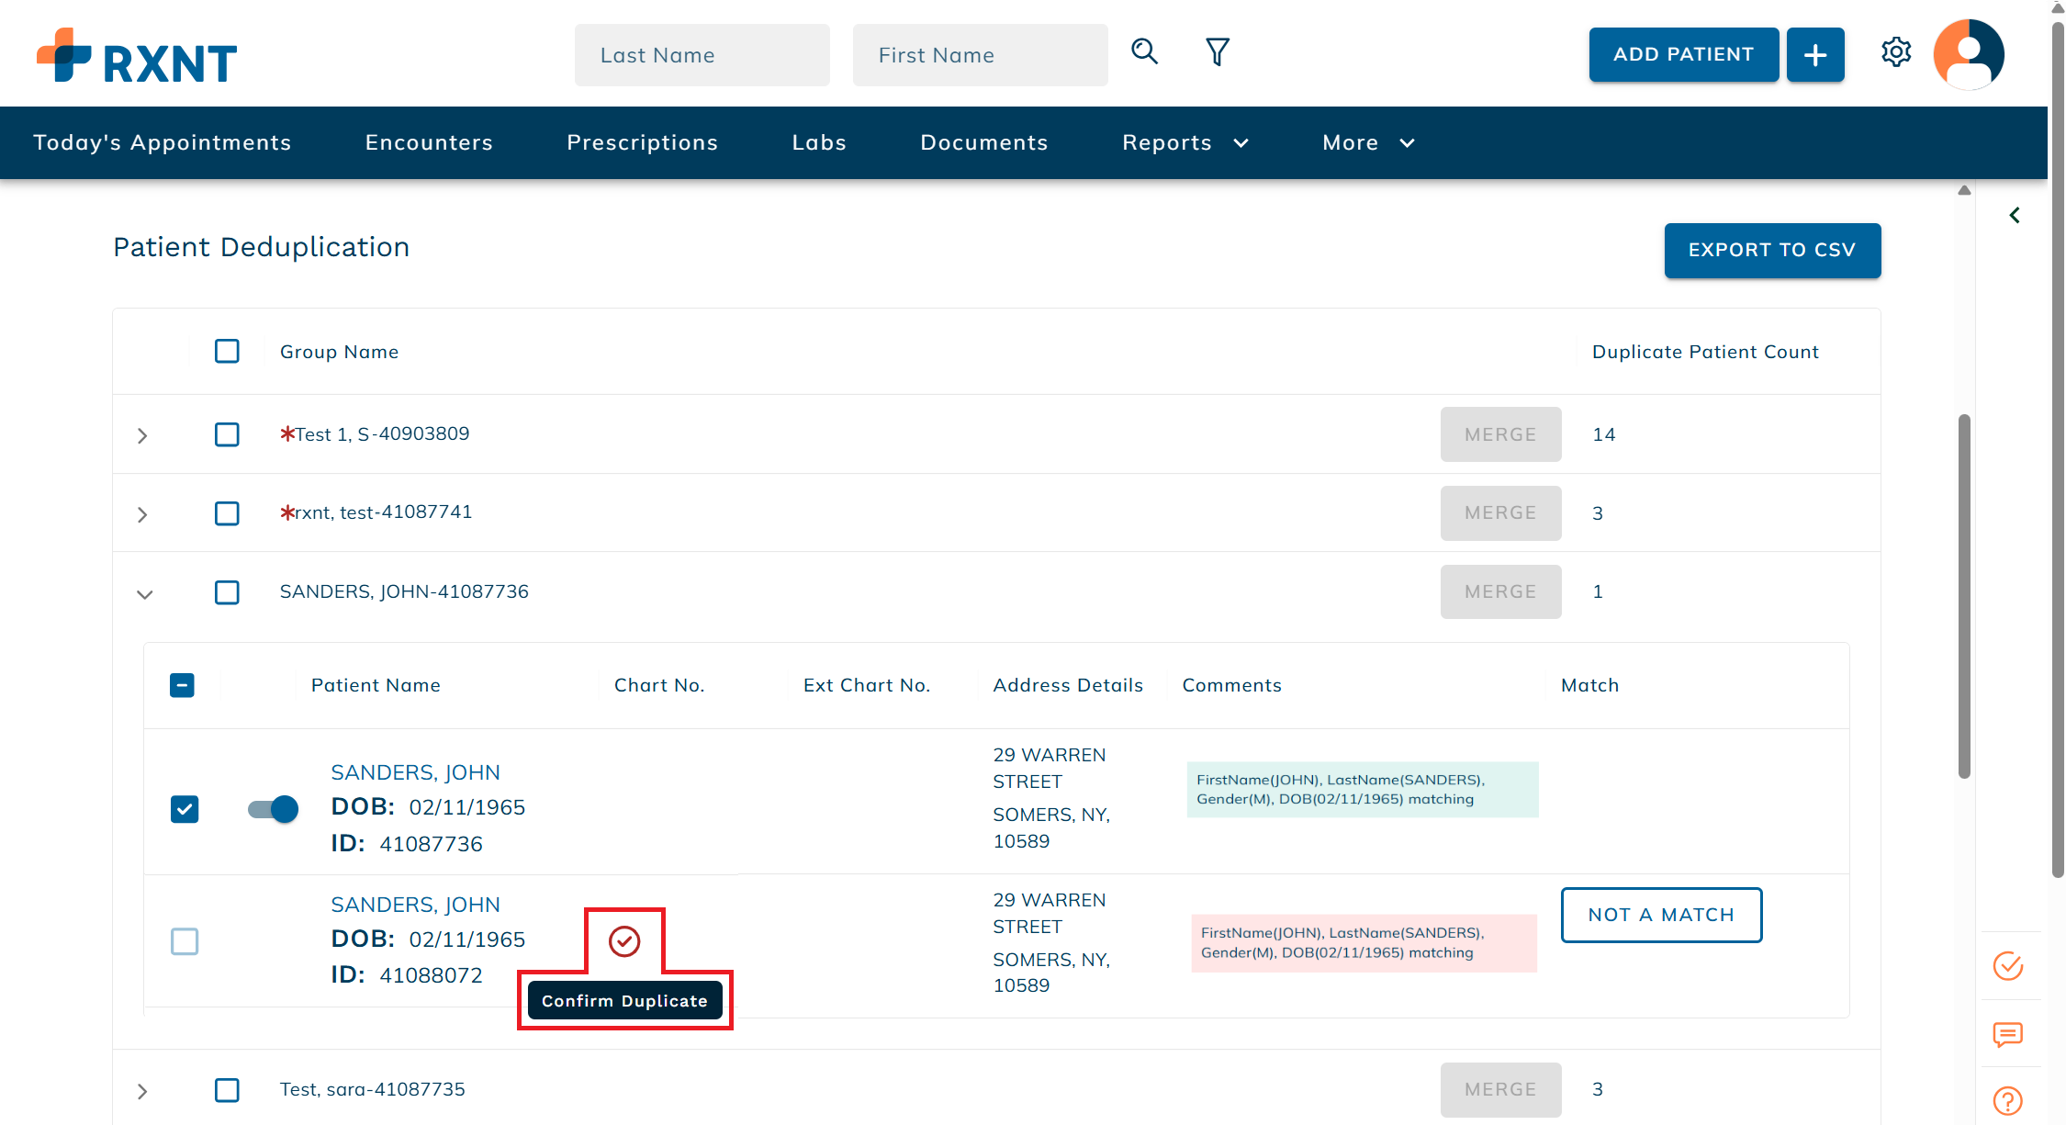The height and width of the screenshot is (1125, 2066).
Task: Go to Prescriptions in the navigation bar
Action: pyautogui.click(x=642, y=142)
